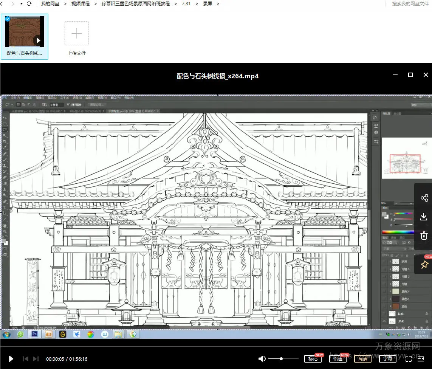Open the 高清 quality selector
Viewport: 432px width, 369px height.
point(362,359)
